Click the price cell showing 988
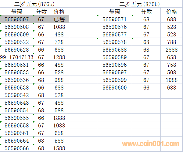183x152 pixels. (x=59, y=80)
